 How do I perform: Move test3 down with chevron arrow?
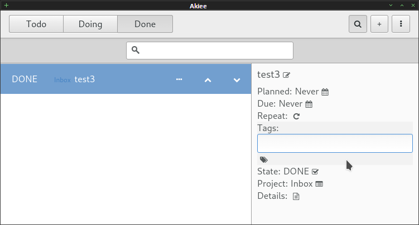click(237, 80)
